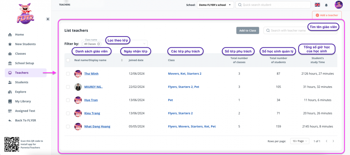Remove the All Classes filter chip
Image resolution: width=350 pixels, height=155 pixels.
tap(99, 44)
